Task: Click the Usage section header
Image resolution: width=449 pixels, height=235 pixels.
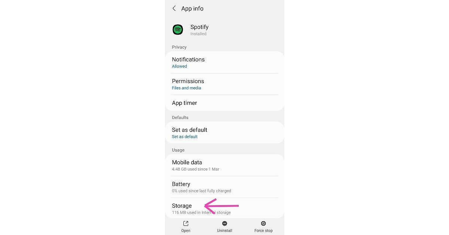Action: (178, 150)
